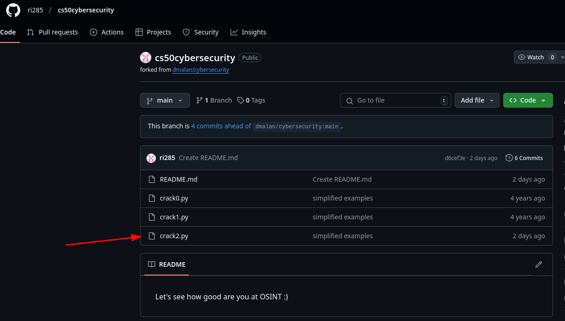Viewport: 565px width, 321px height.
Task: Open commit hash d6cef3e
Action: (x=455, y=158)
